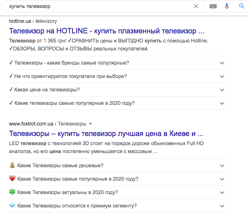247x218 pixels.
Task: Open the Foxtrot 'Телевизоры – купить телевизор' result
Action: 106,133
